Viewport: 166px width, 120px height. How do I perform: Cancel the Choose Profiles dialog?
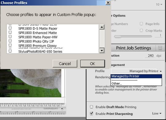(x=65, y=64)
